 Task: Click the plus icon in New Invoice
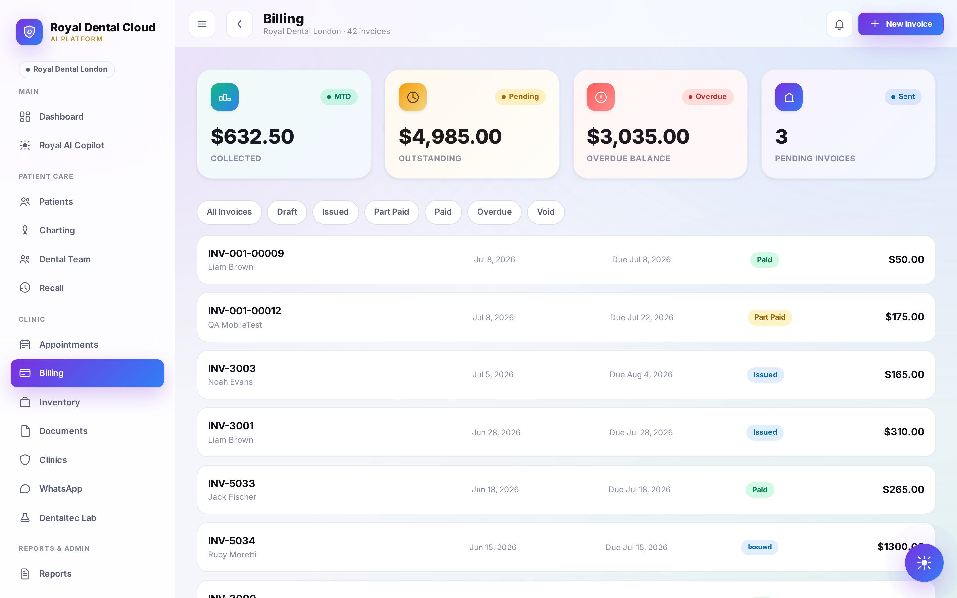click(875, 24)
